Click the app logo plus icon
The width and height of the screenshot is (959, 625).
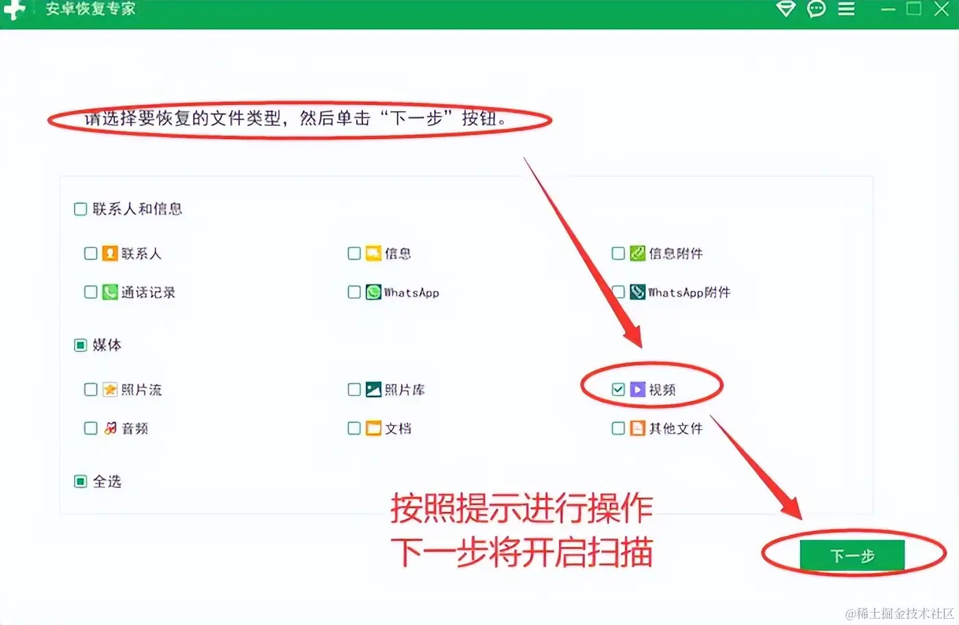pyautogui.click(x=14, y=9)
